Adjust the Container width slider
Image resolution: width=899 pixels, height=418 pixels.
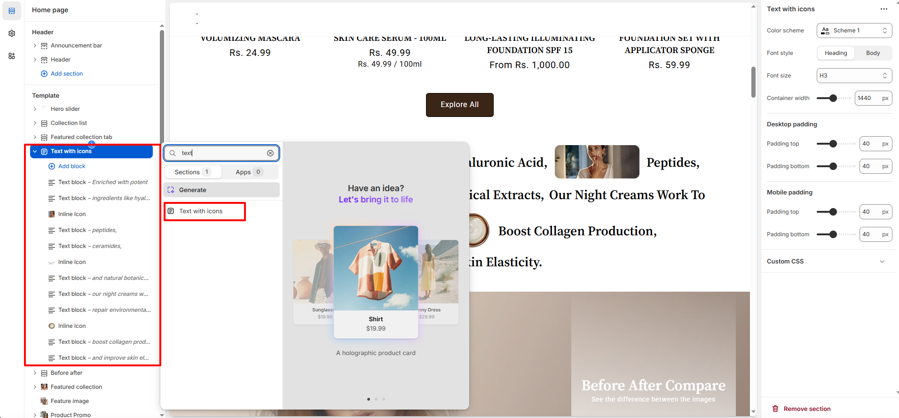pos(833,98)
